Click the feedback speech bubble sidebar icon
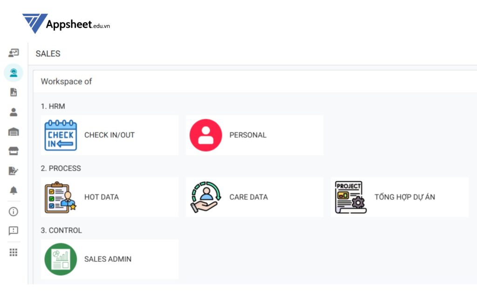Image resolution: width=477 pixels, height=298 pixels. click(x=14, y=231)
